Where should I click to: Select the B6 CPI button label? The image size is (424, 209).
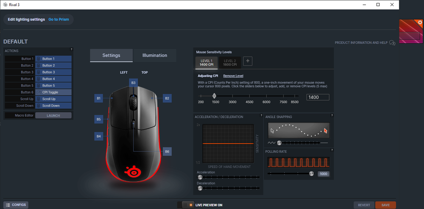tap(167, 152)
